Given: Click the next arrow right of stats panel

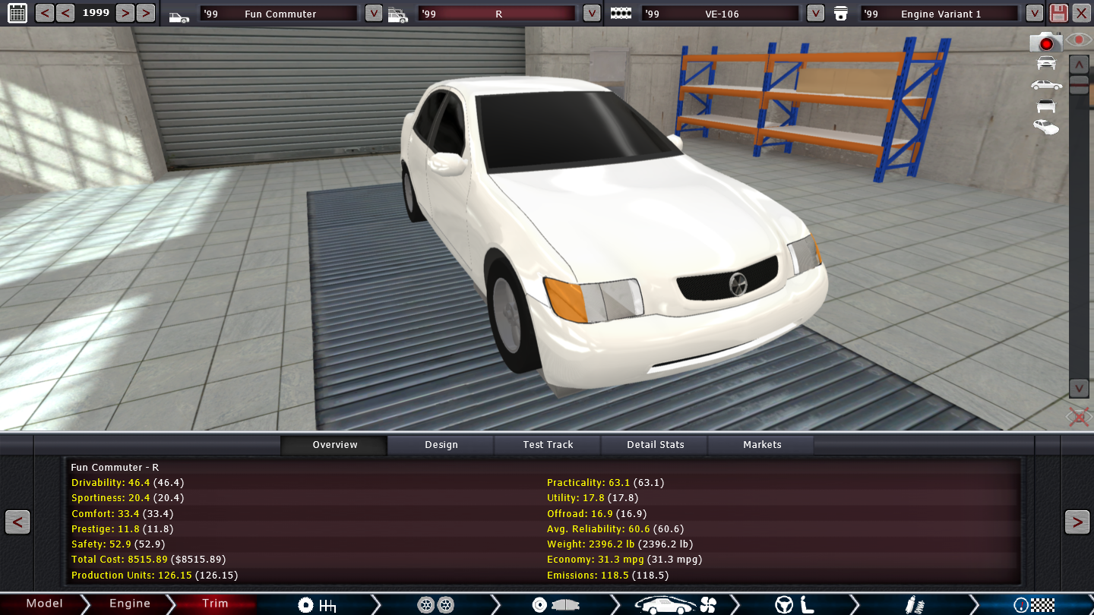Looking at the screenshot, I should pyautogui.click(x=1077, y=522).
